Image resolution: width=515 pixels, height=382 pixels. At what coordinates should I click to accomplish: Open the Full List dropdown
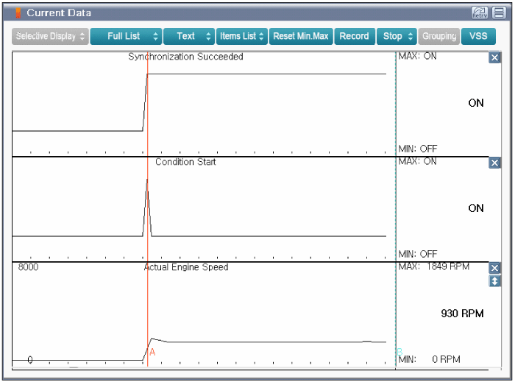click(126, 36)
